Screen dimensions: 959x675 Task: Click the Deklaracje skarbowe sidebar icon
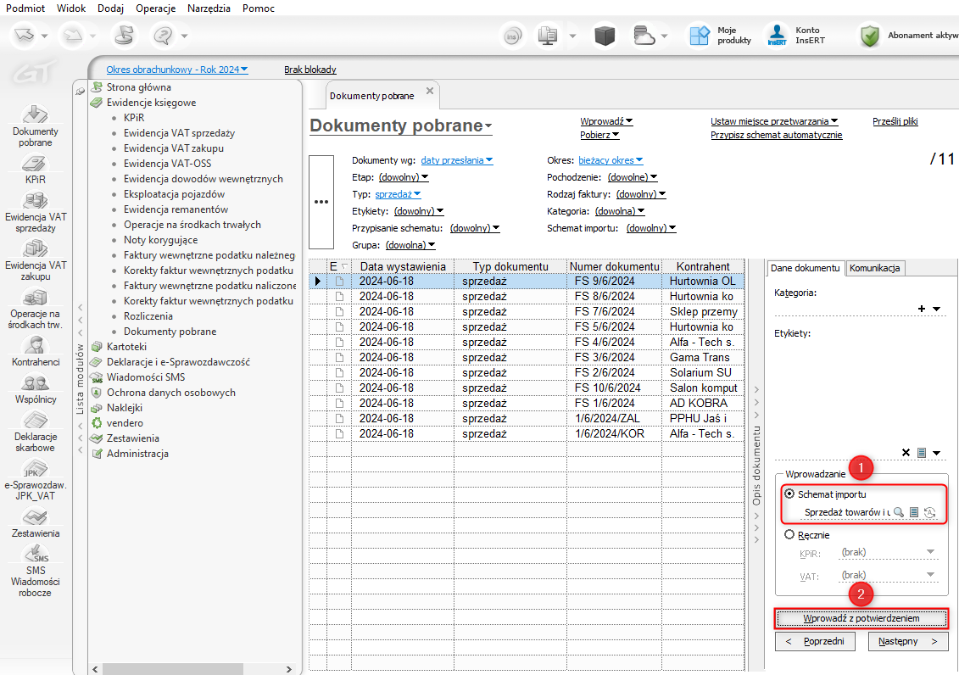[36, 421]
